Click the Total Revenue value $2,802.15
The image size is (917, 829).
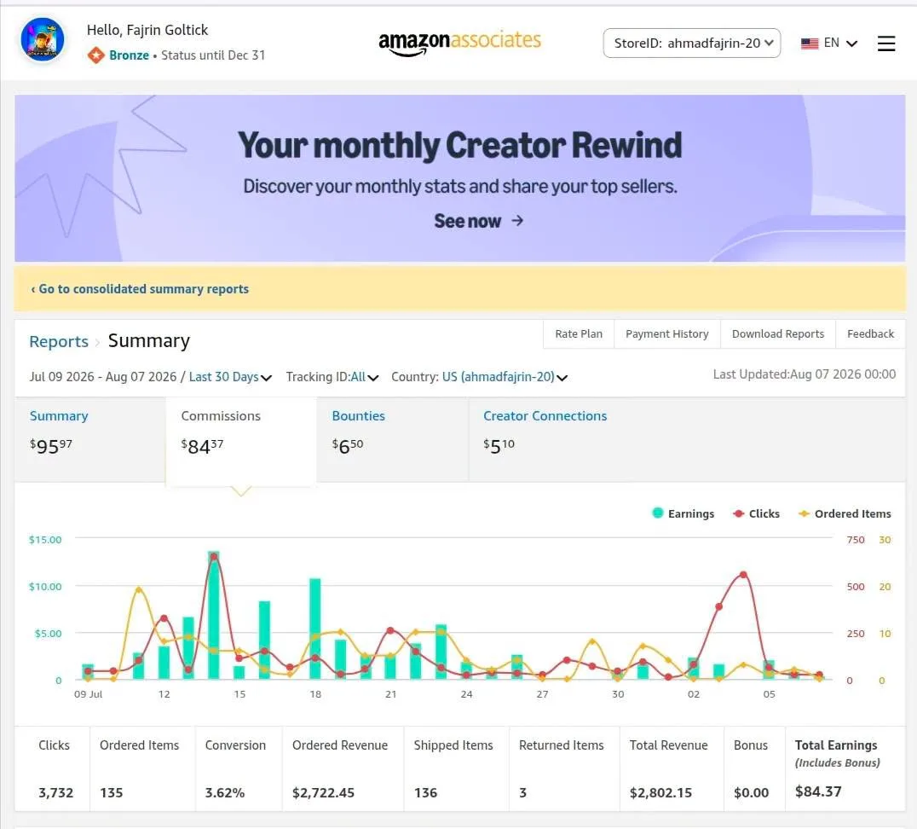click(x=660, y=792)
